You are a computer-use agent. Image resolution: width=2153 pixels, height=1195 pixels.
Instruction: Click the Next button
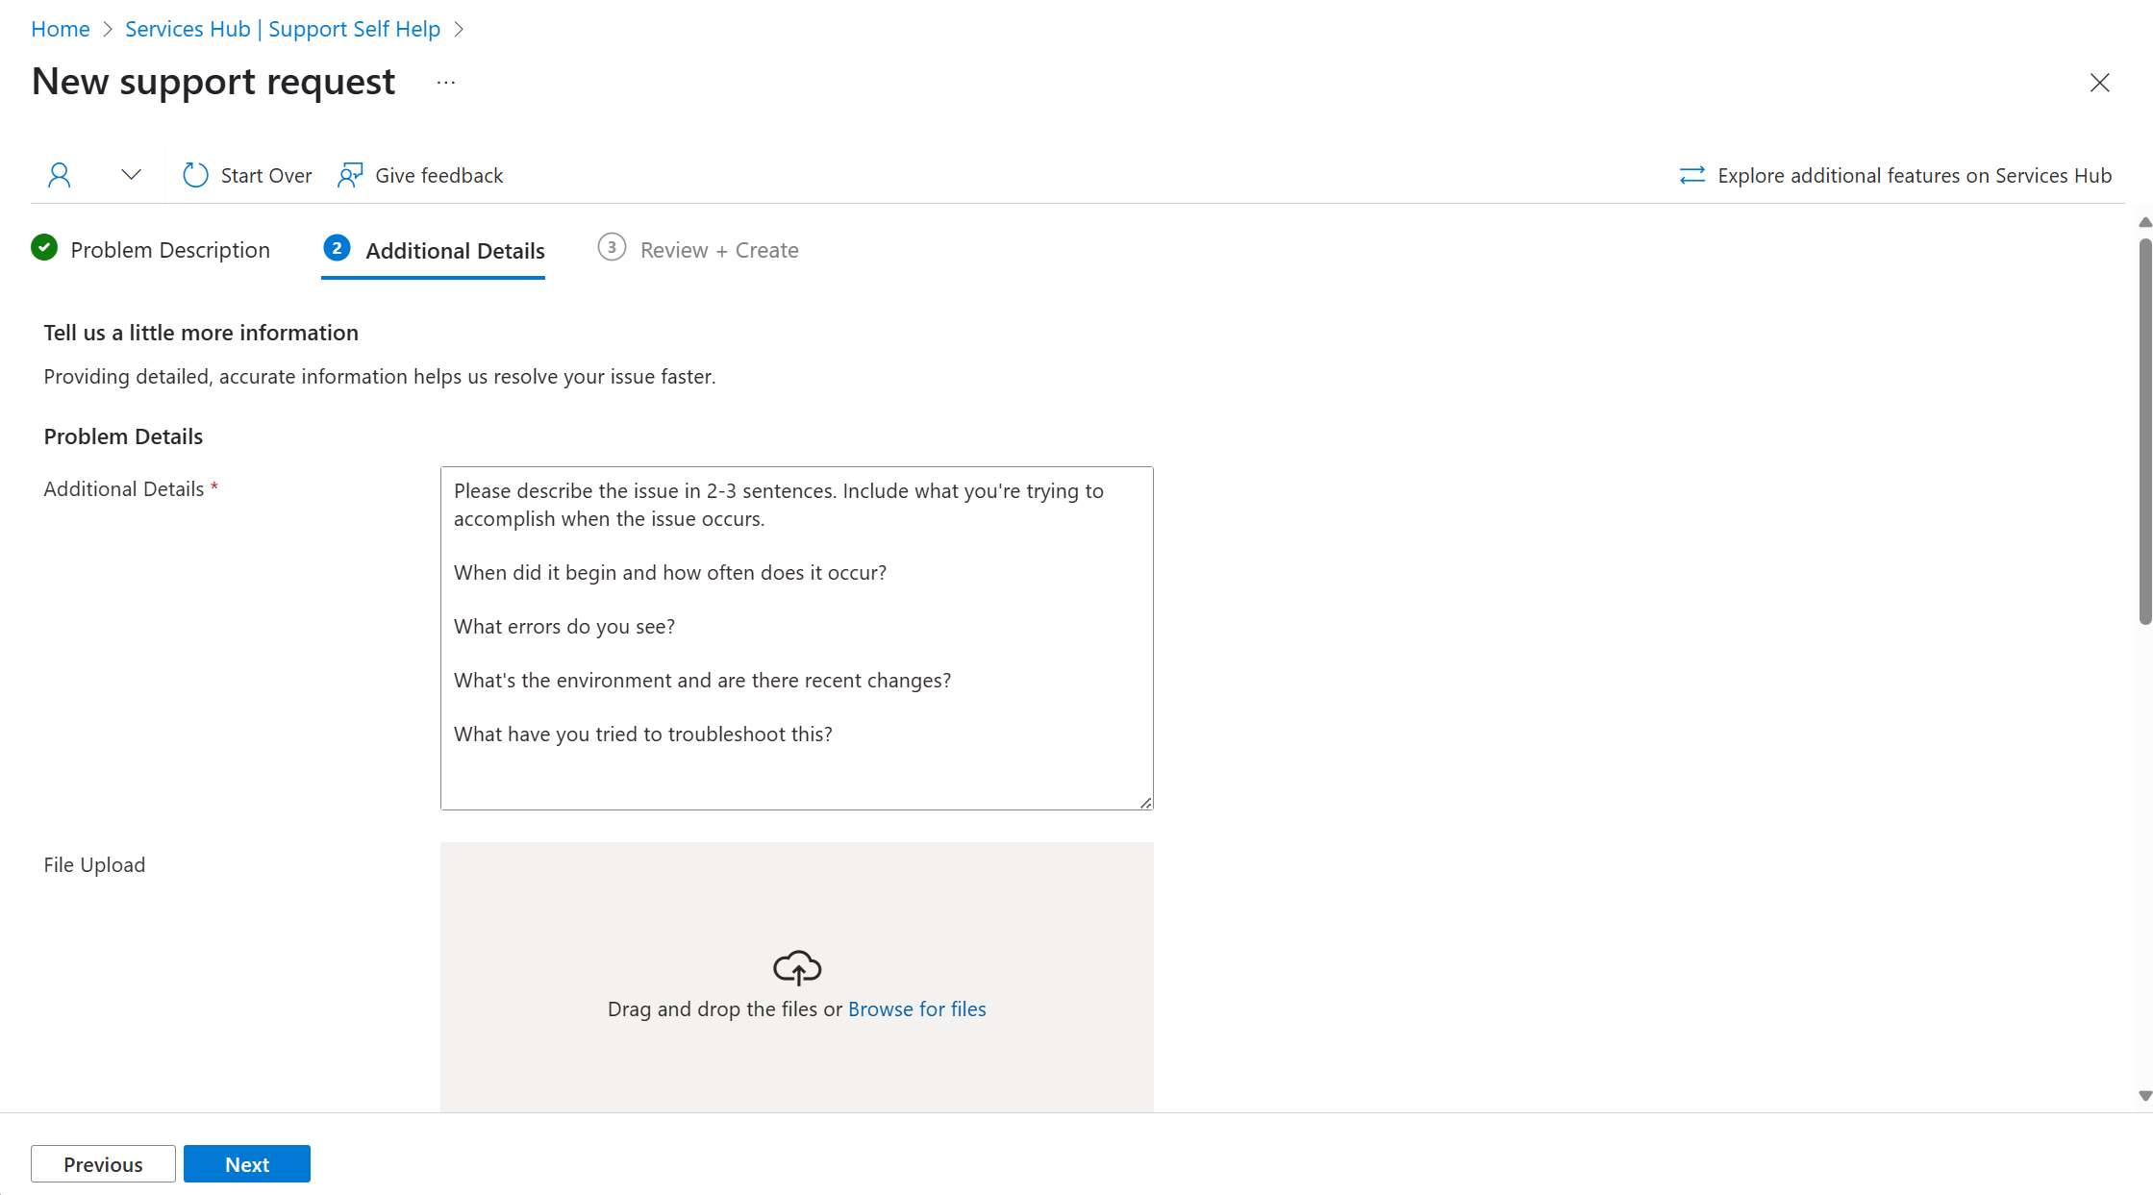pyautogui.click(x=246, y=1164)
